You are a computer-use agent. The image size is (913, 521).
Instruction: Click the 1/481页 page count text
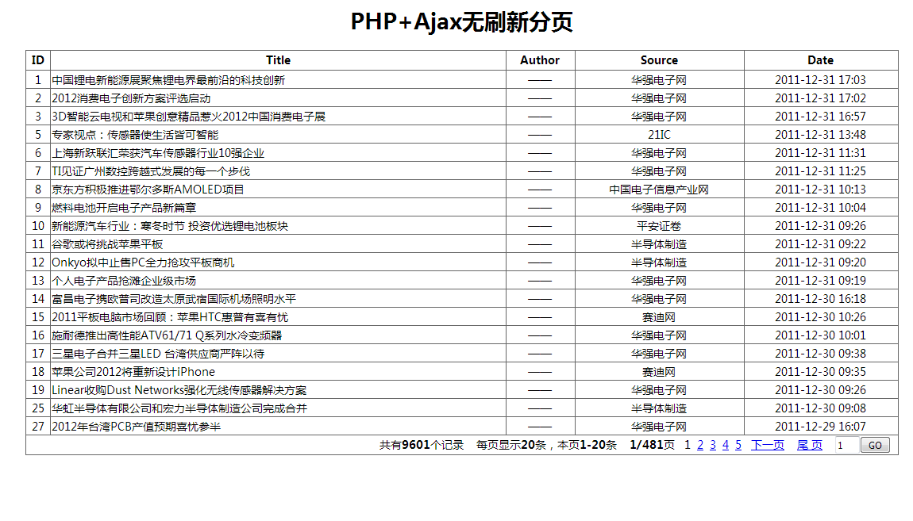click(x=652, y=445)
